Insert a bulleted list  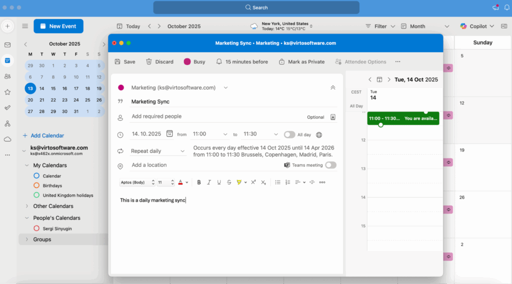[x=277, y=182]
